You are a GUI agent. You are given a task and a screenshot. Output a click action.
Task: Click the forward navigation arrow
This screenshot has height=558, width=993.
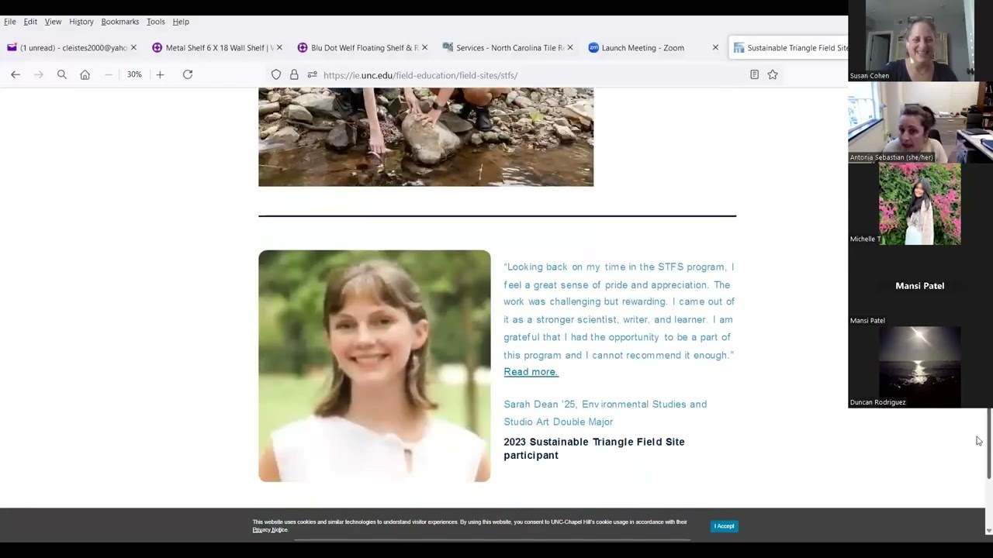pos(39,74)
